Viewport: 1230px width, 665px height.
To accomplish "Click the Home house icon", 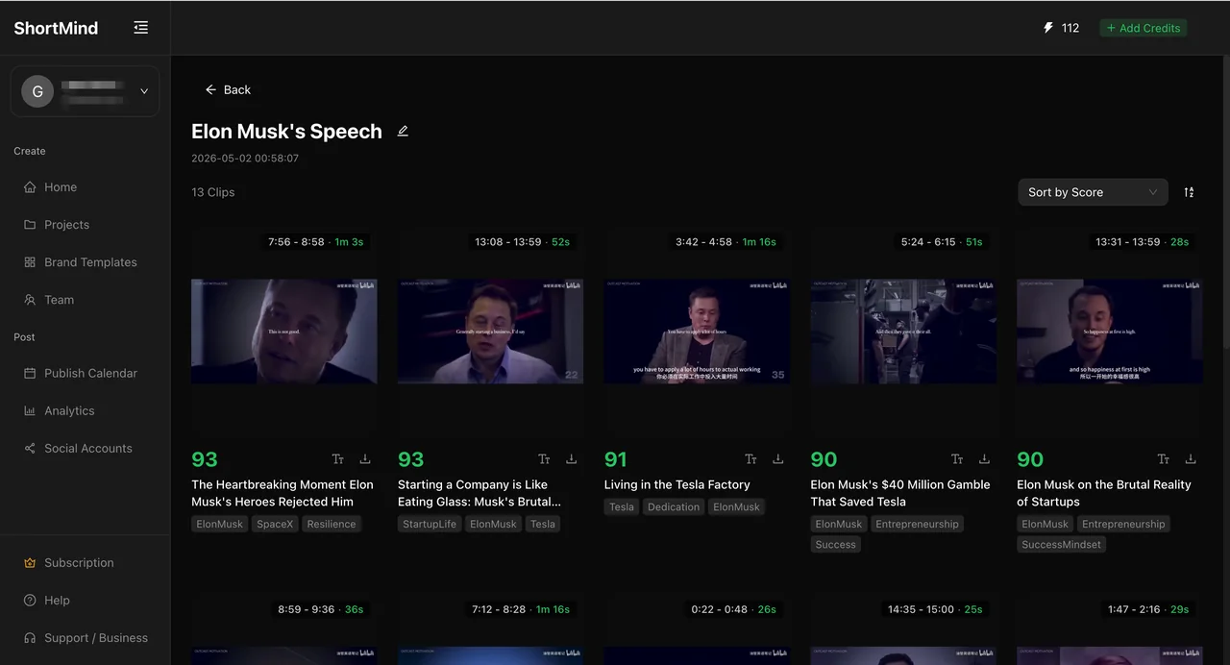I will point(30,187).
